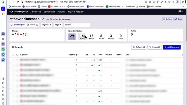Open Keyword Discovery
Image resolution: width=187 pixels, height=105 pixels.
click(76, 12)
